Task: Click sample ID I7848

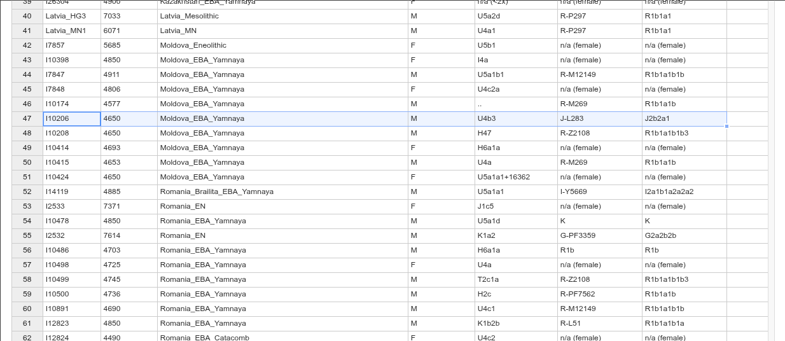Action: coord(72,89)
